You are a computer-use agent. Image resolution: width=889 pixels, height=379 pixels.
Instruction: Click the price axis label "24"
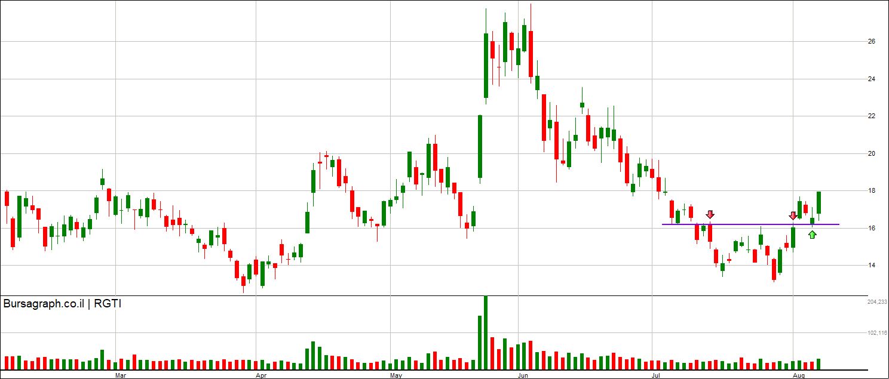tap(872, 79)
